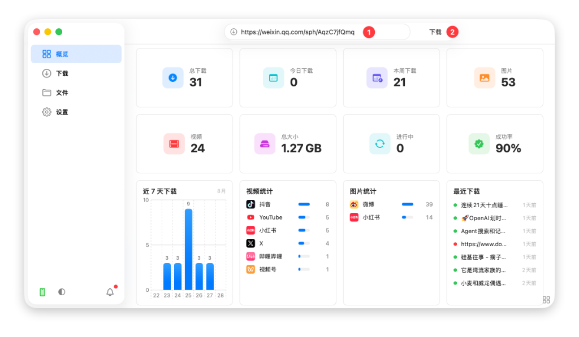Click the 视频 red film icon
Viewport: 579px width, 337px height.
(x=174, y=144)
